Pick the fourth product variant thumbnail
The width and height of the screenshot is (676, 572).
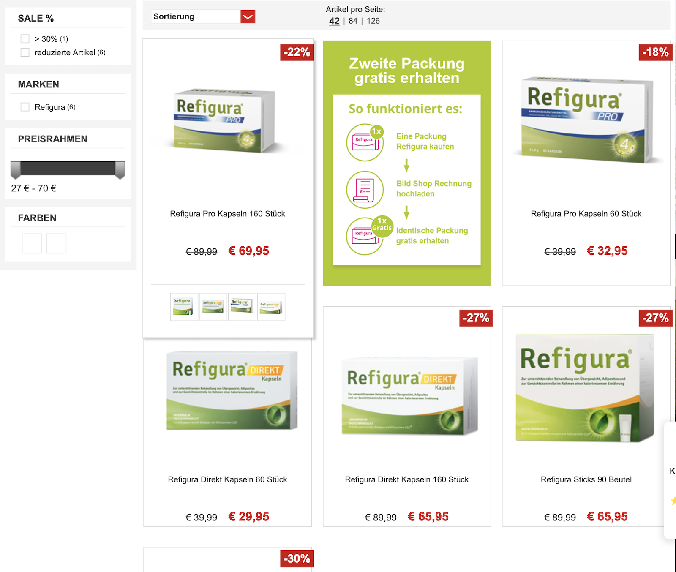click(271, 307)
